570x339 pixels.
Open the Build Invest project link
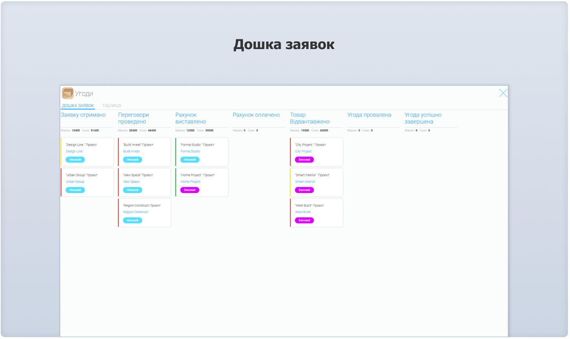click(x=131, y=151)
